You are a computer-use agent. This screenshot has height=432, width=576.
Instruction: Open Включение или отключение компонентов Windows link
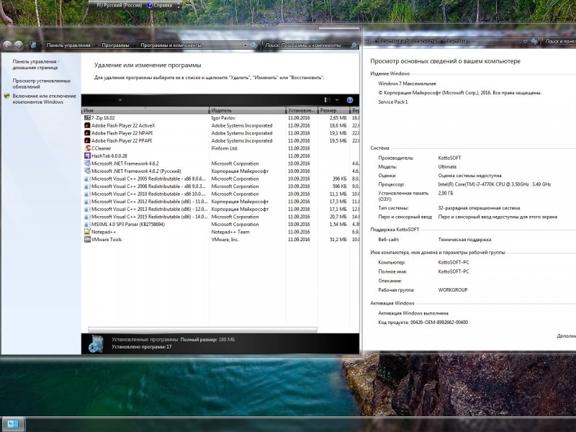[x=45, y=99]
